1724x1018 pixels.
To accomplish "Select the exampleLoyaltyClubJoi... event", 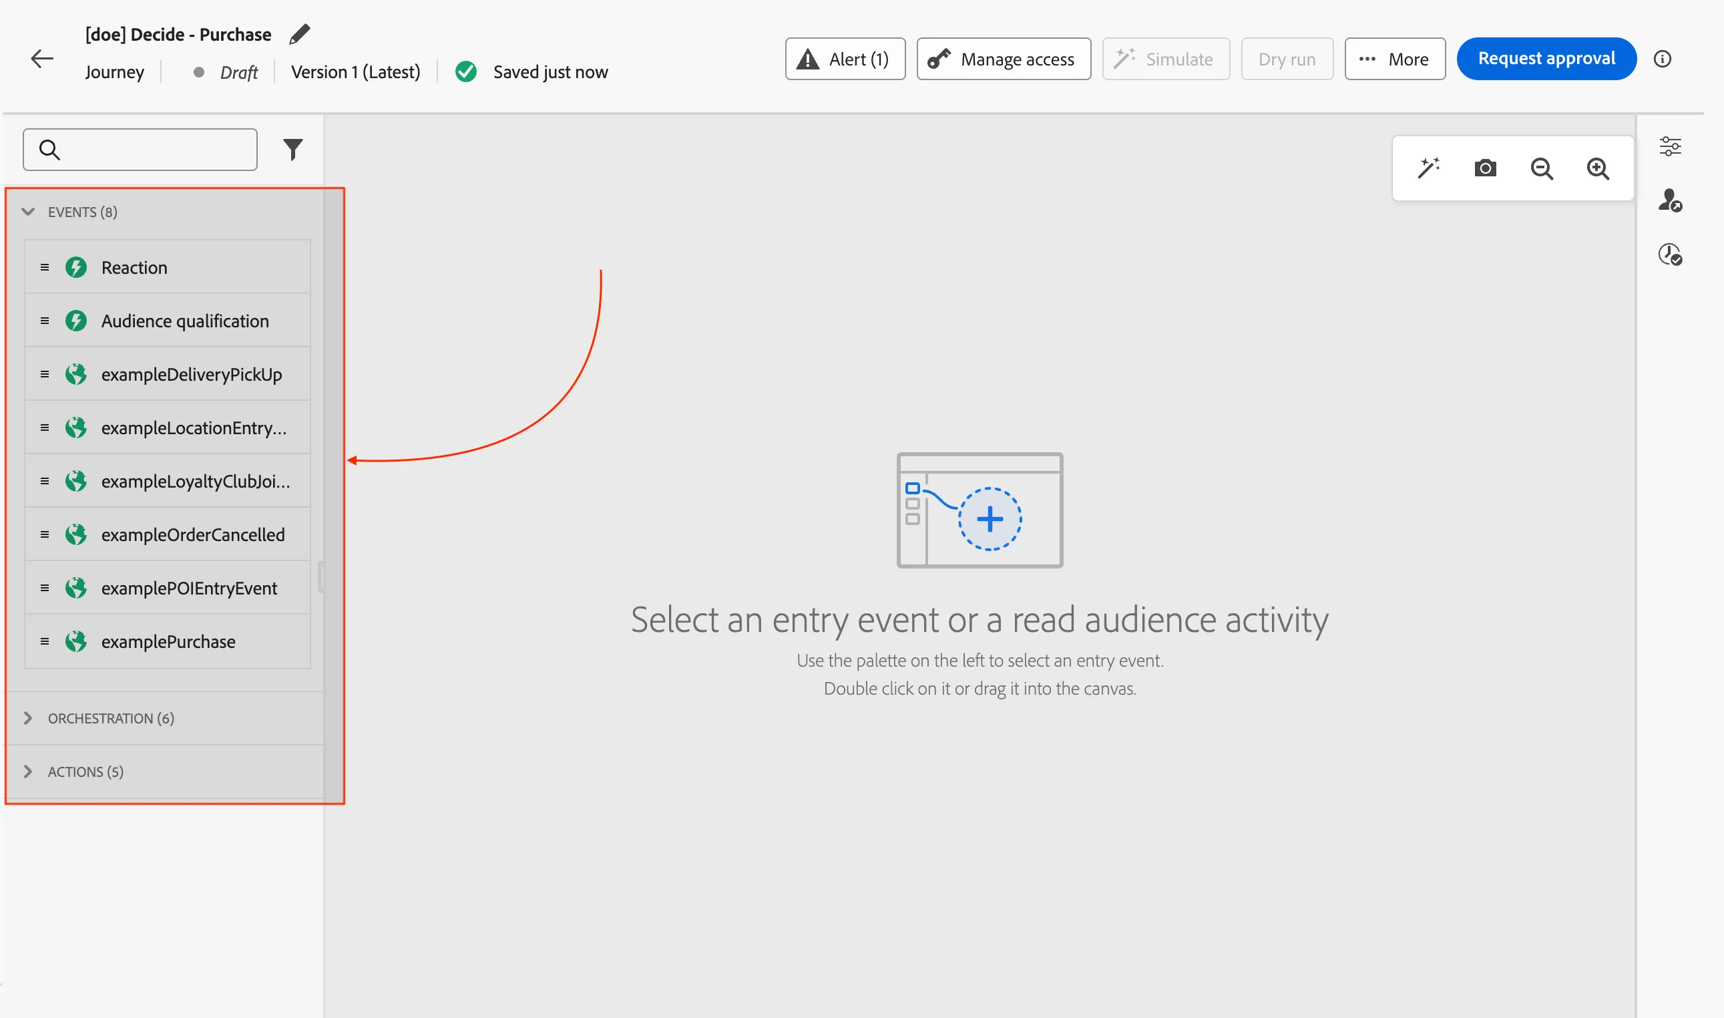I will [x=168, y=481].
